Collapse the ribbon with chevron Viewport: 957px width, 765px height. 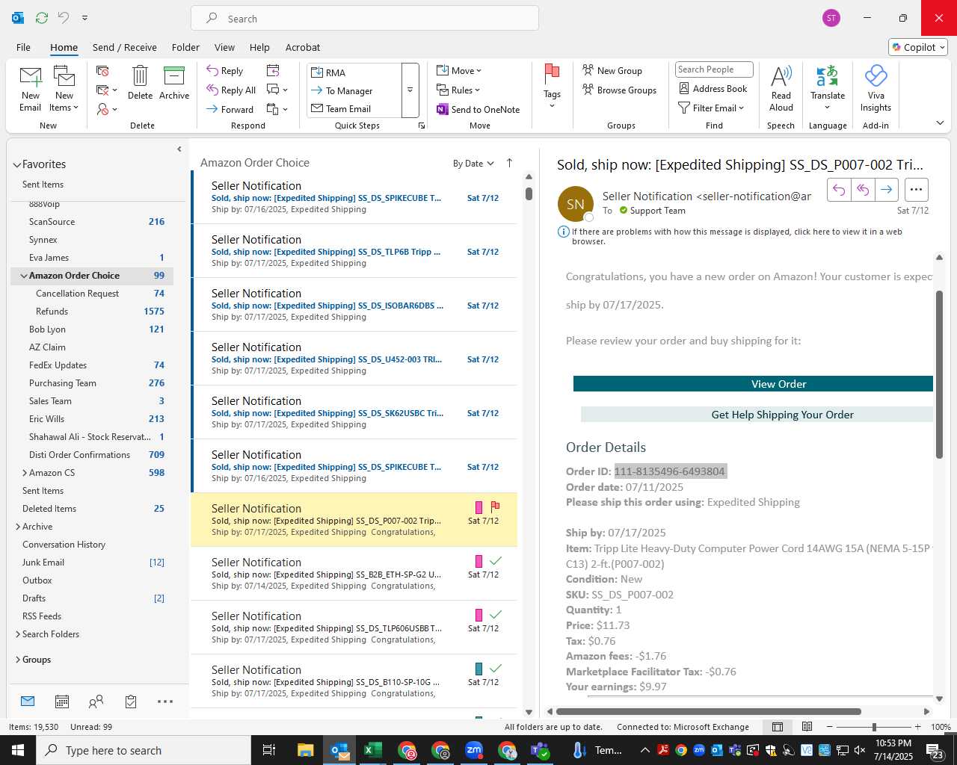(x=940, y=123)
